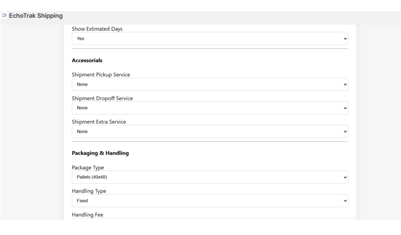
Task: Click the EchoTrak Shipping page title
Action: tap(36, 16)
